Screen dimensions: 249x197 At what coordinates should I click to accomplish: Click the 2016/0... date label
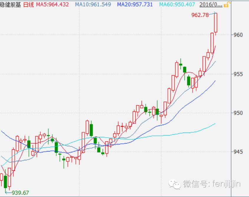coord(211,5)
